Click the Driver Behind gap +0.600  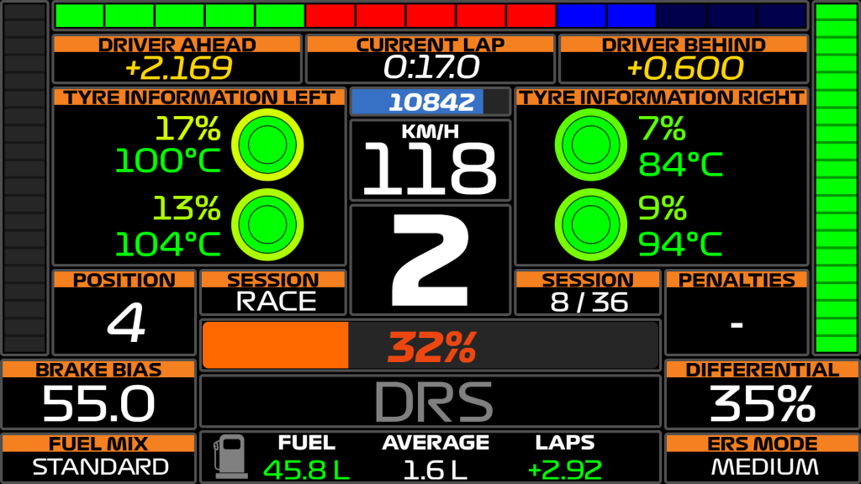pos(684,68)
